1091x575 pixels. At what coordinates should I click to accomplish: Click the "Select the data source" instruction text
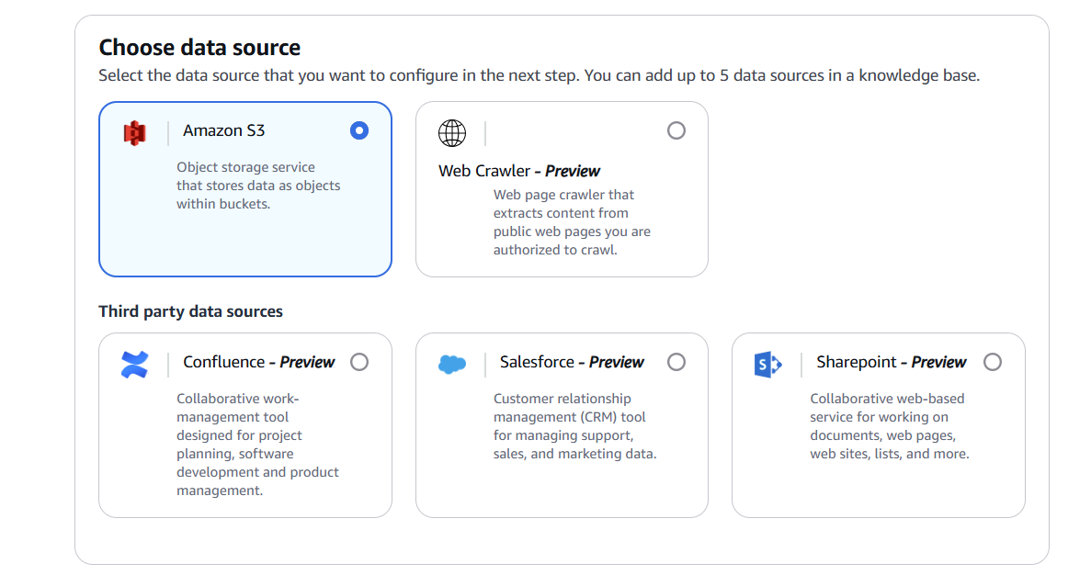point(540,75)
